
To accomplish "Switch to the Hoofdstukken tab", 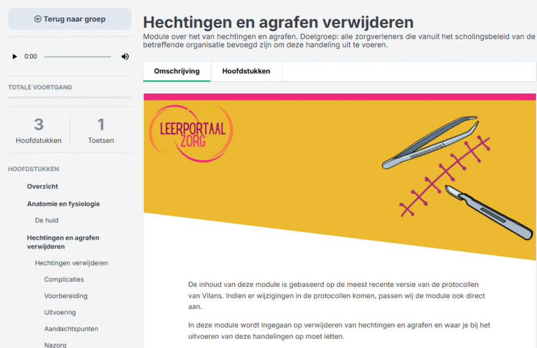I will (x=246, y=71).
